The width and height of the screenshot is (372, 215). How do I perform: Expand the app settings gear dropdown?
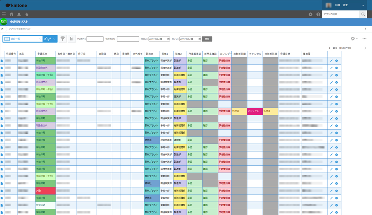pos(354,39)
